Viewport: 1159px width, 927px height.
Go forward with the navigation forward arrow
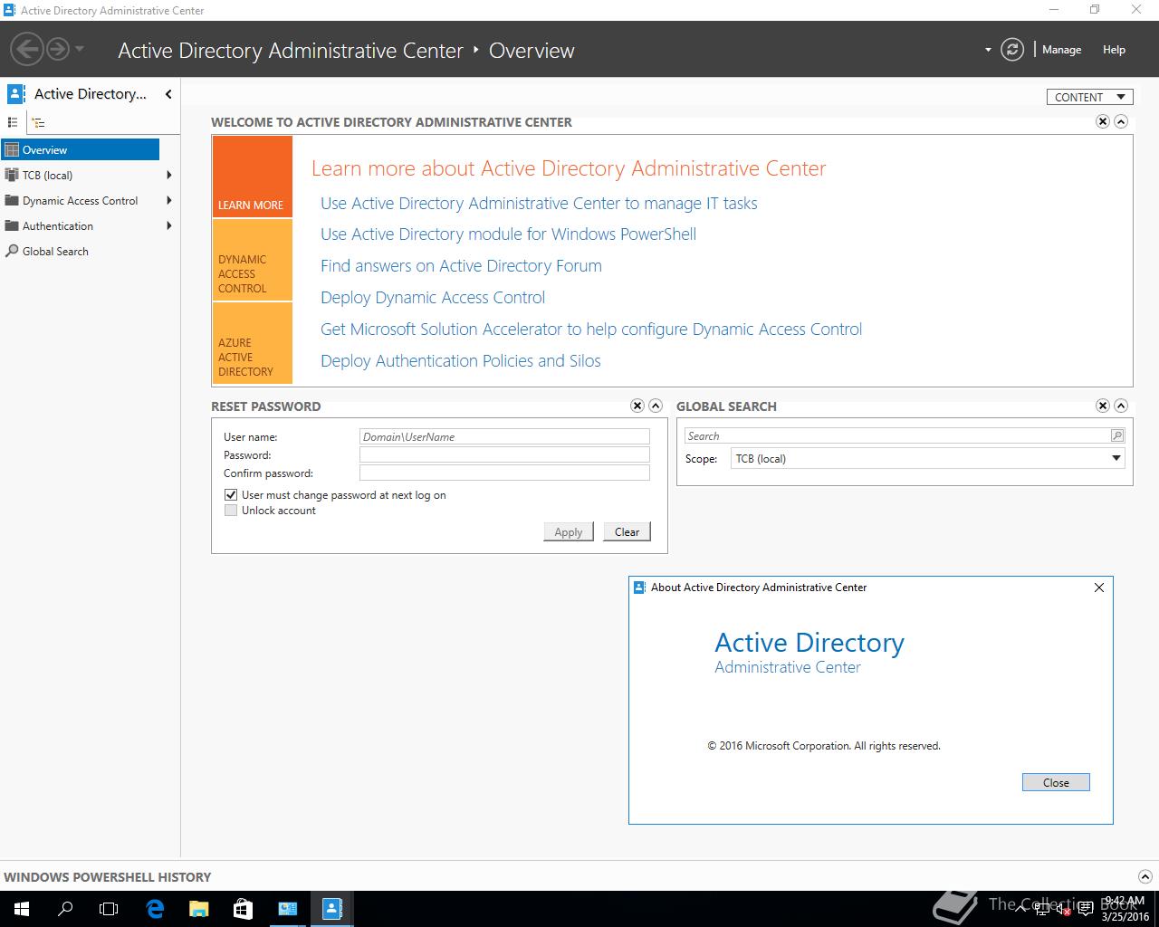point(58,49)
